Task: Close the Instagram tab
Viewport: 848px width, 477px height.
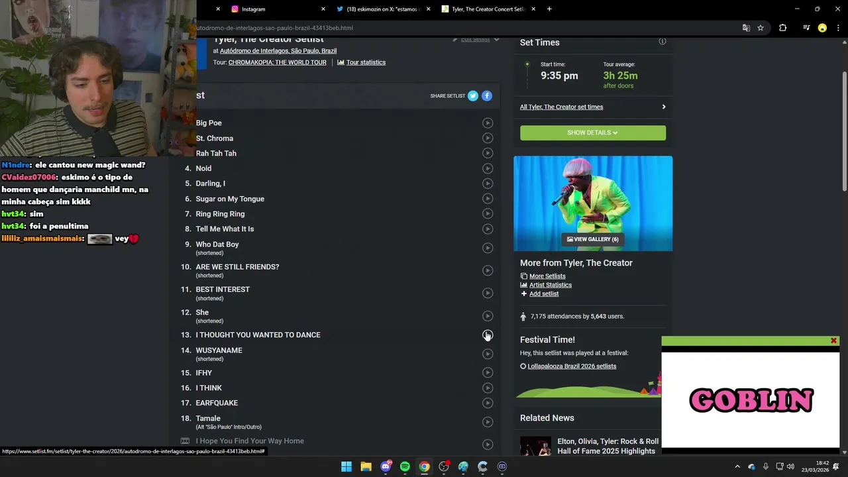Action: [x=323, y=9]
